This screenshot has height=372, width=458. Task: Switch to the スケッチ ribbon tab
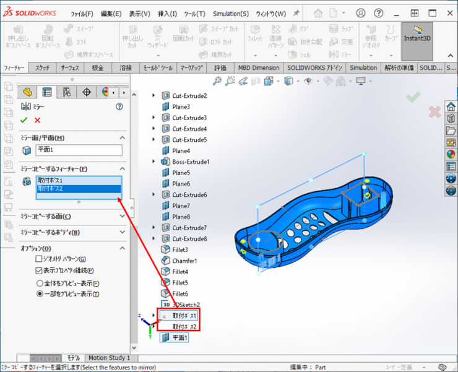pyautogui.click(x=43, y=67)
